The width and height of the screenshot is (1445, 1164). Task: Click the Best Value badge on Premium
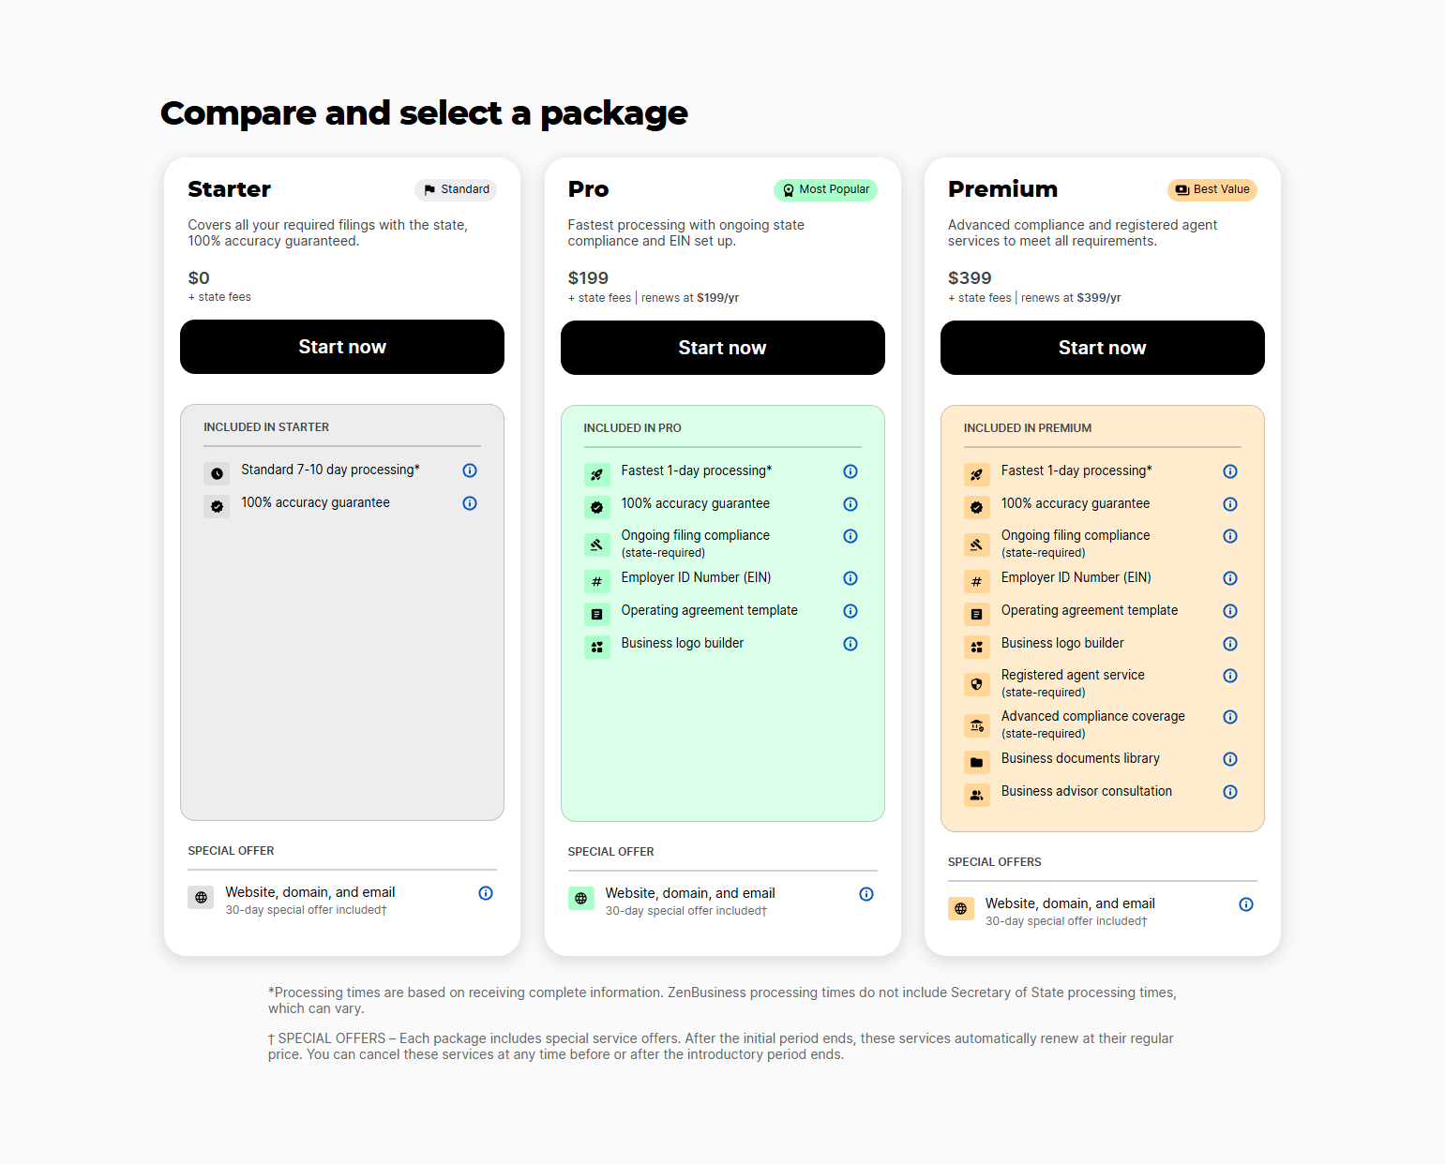click(1212, 189)
